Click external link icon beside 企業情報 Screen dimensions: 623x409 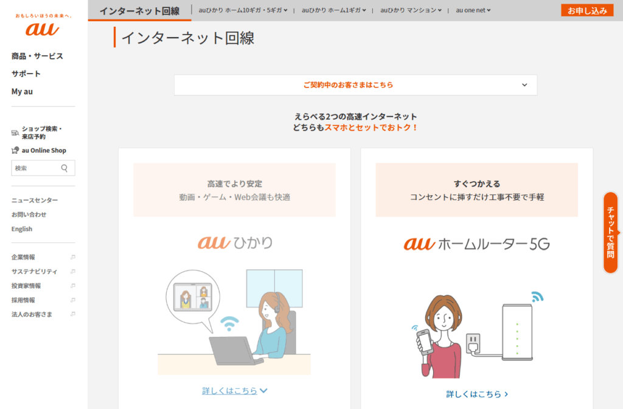pos(73,257)
